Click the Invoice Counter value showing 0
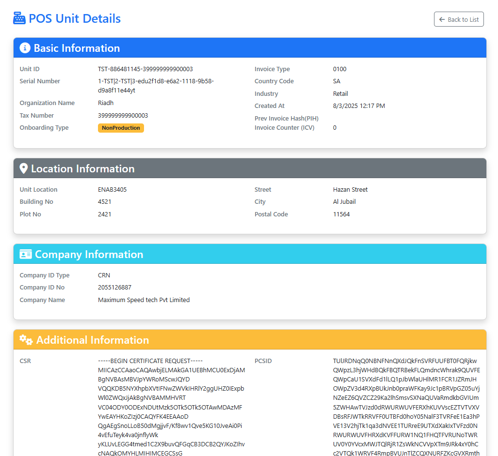This screenshot has height=456, width=498. tap(335, 127)
